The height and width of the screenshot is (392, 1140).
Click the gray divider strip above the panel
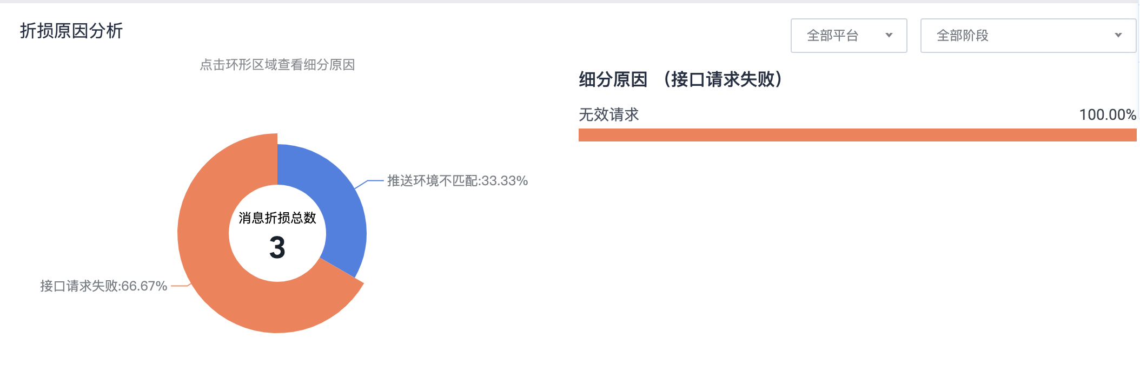[x=570, y=2]
